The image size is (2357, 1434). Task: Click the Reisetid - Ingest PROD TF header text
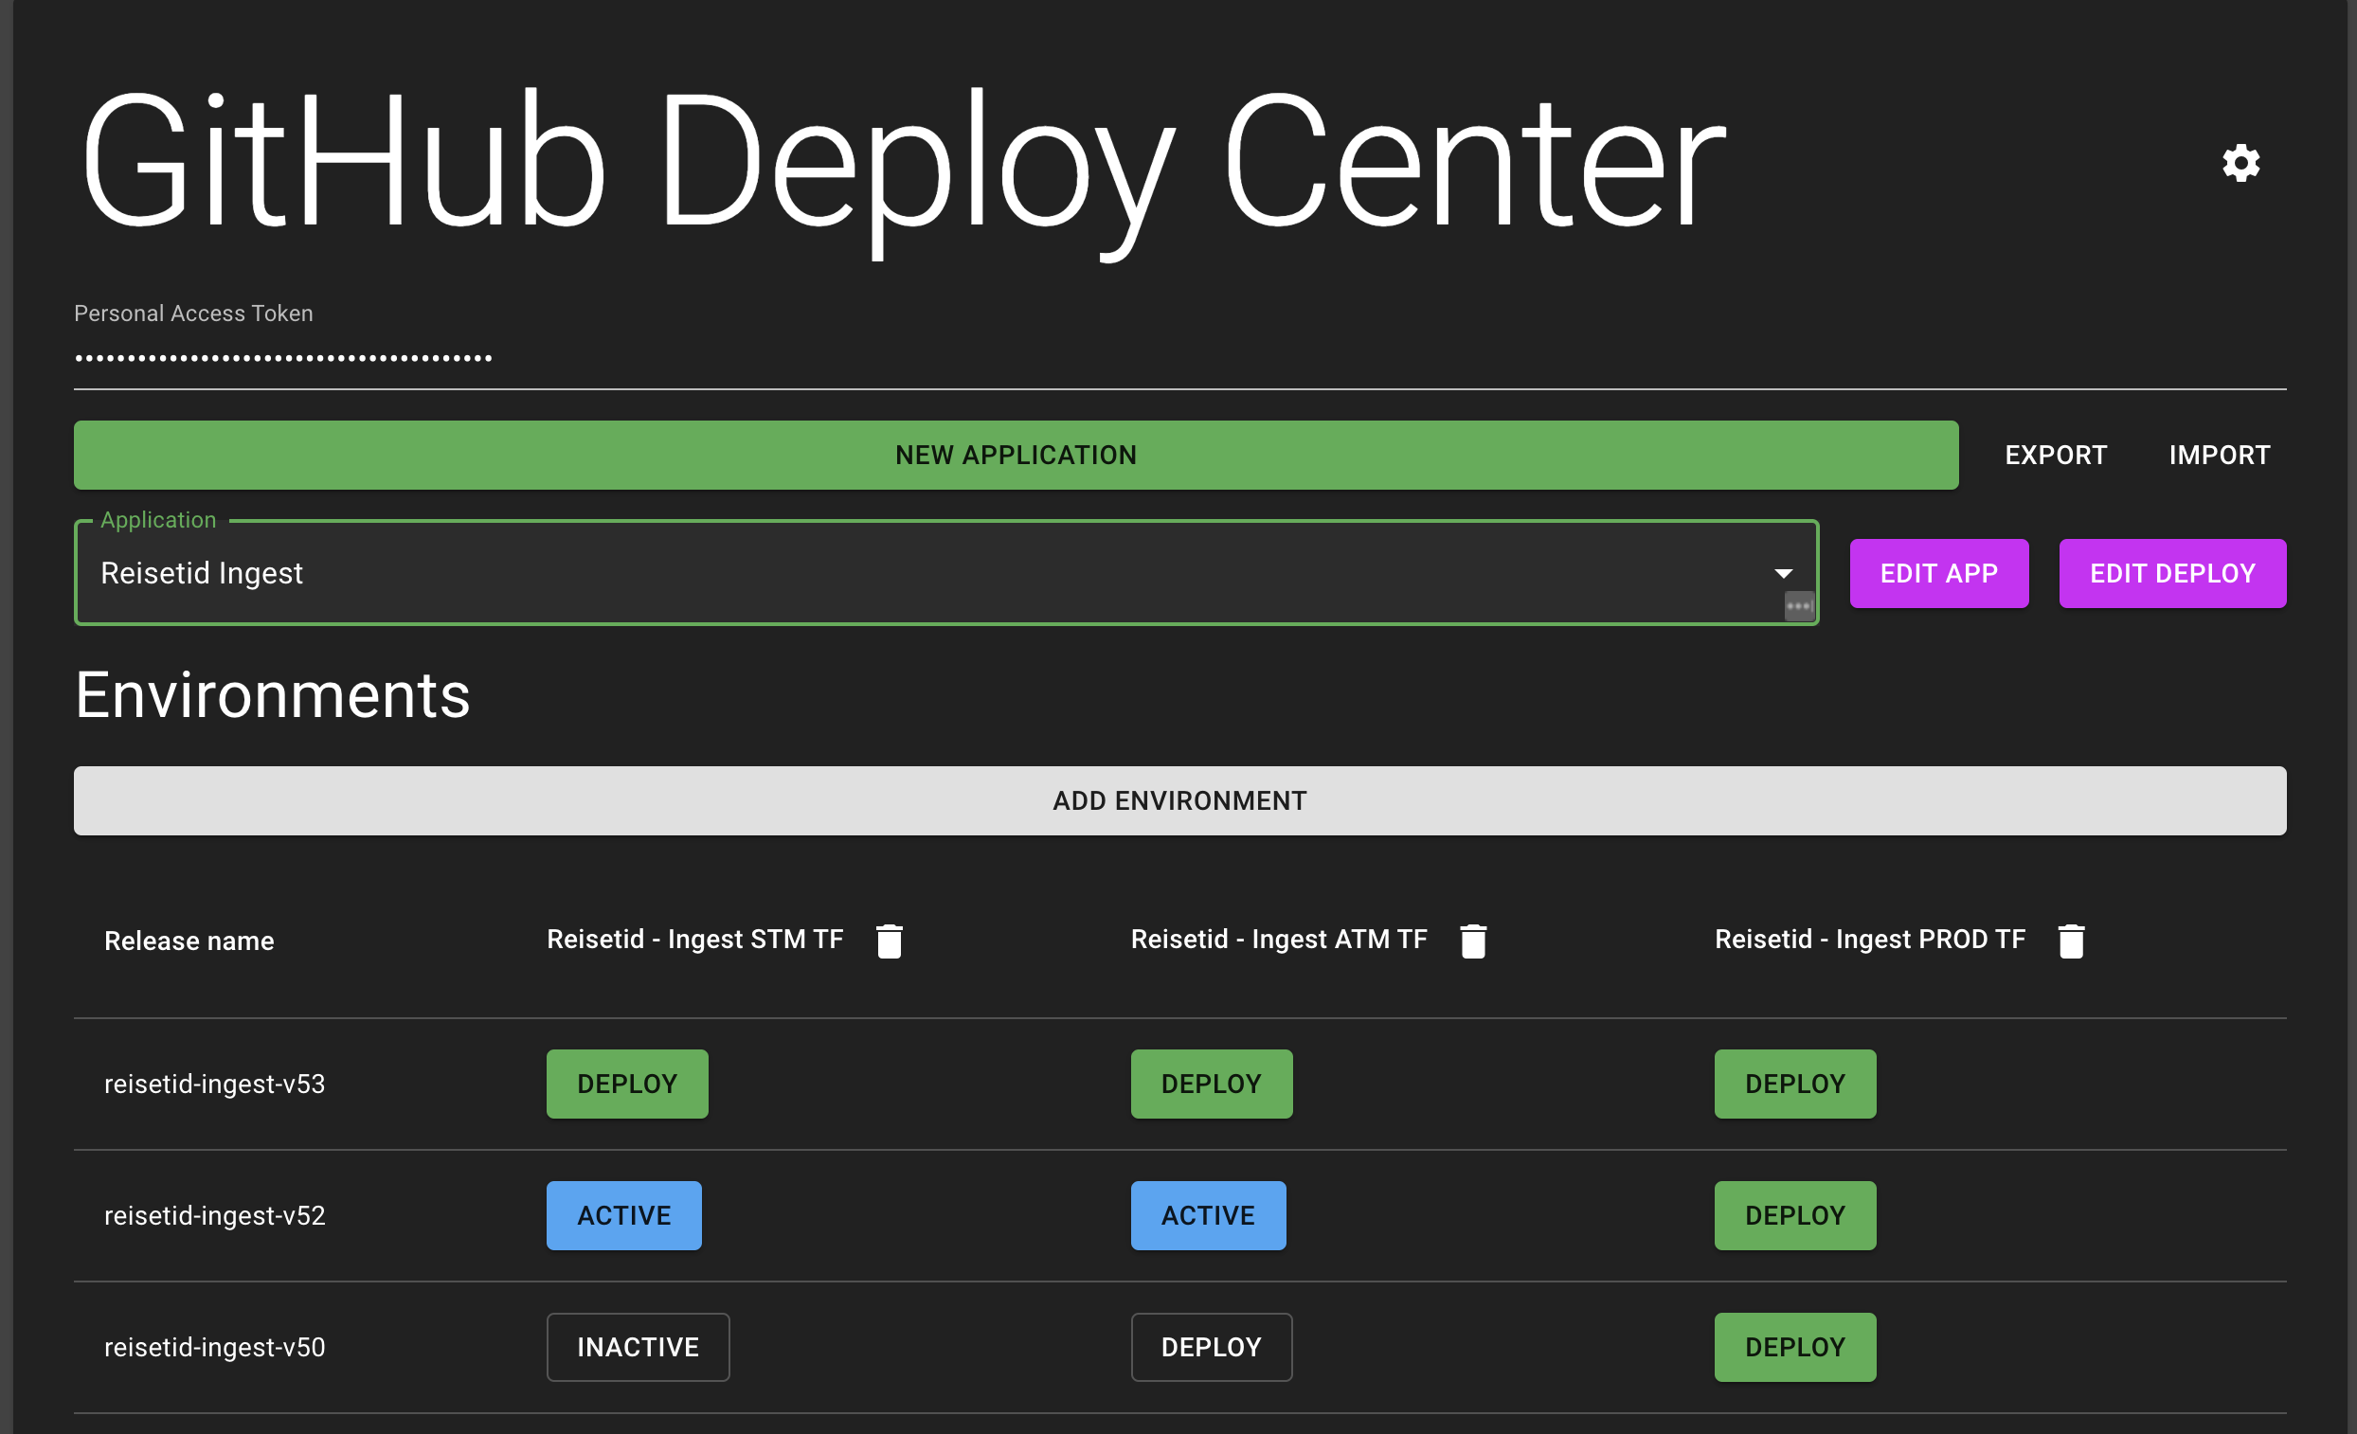coord(1869,940)
